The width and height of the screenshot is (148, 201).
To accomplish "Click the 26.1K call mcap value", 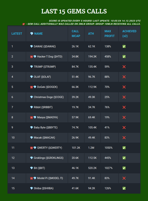I will (75, 47).
